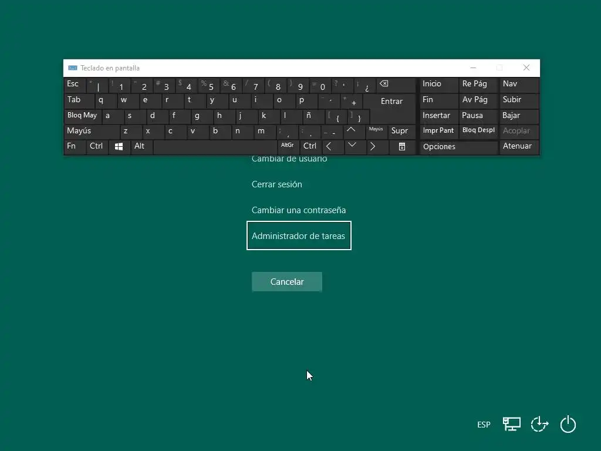Minimize the Teclado en pantalla window
Screen dimensions: 601x451
(473, 68)
